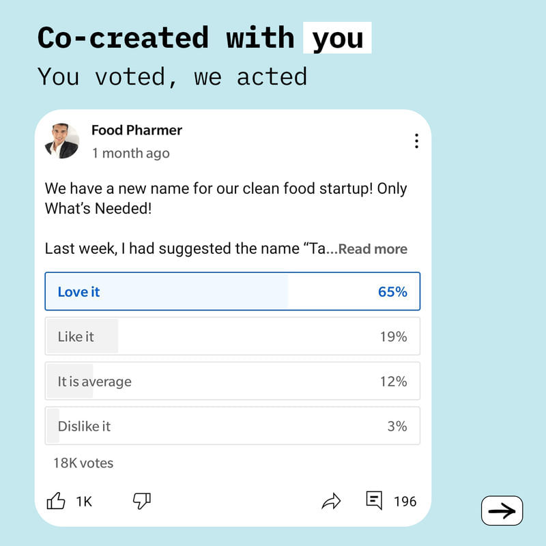Click the thumbs down dislike icon

[x=142, y=501]
